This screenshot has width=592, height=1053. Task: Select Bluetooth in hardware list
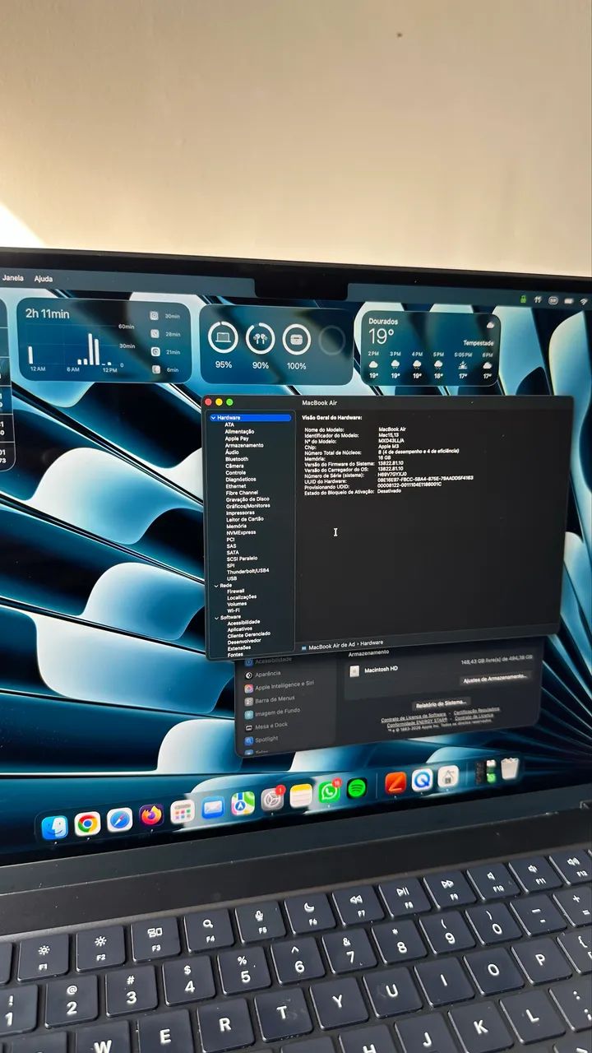pos(237,459)
